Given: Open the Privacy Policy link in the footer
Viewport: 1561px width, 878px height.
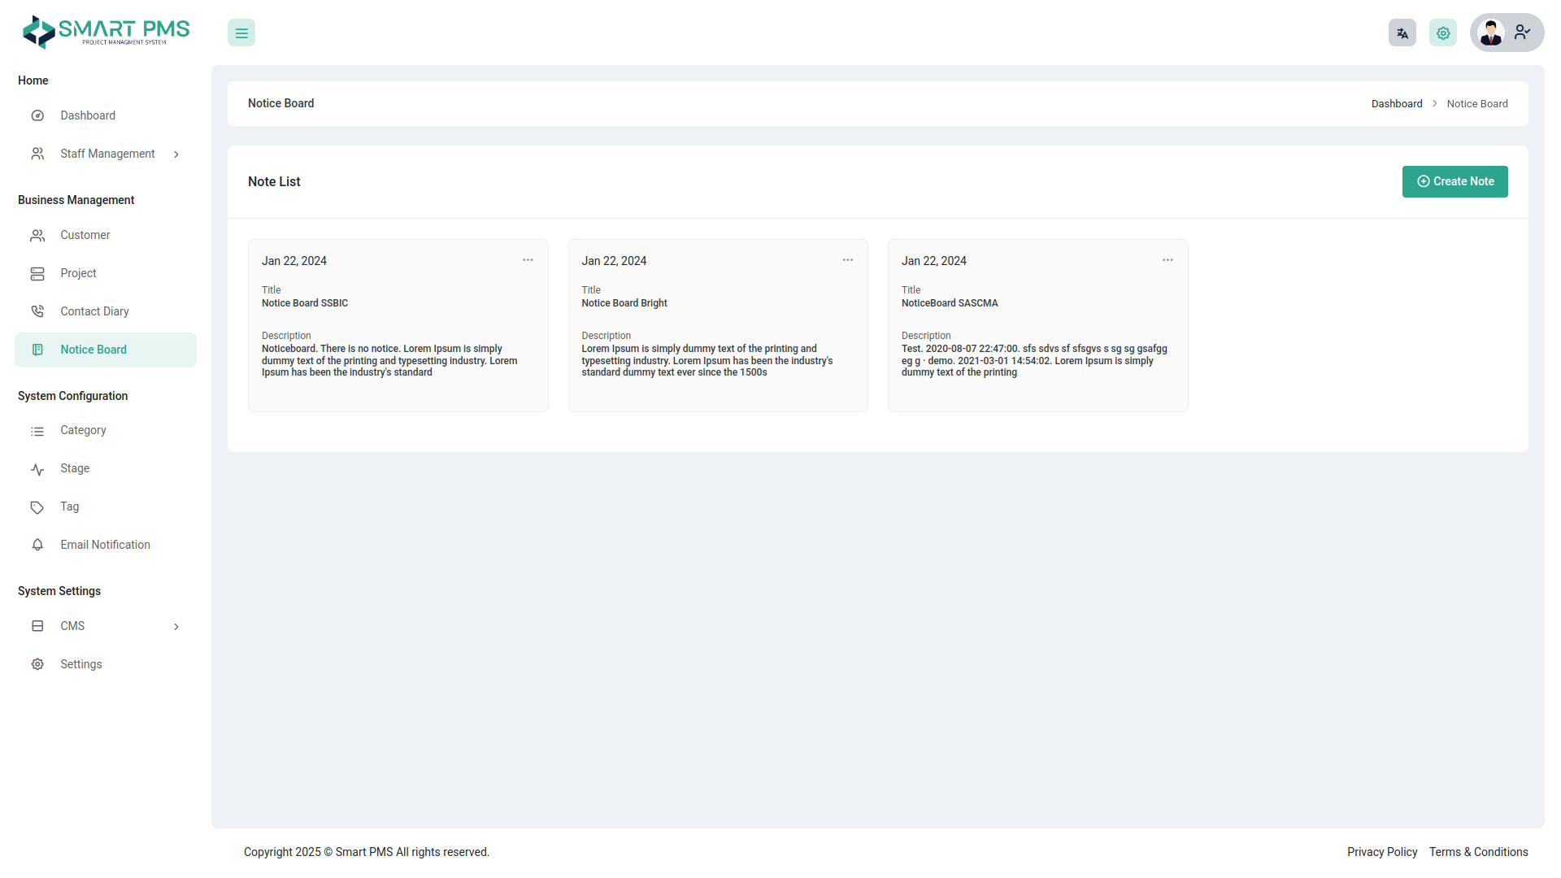Looking at the screenshot, I should (1381, 851).
